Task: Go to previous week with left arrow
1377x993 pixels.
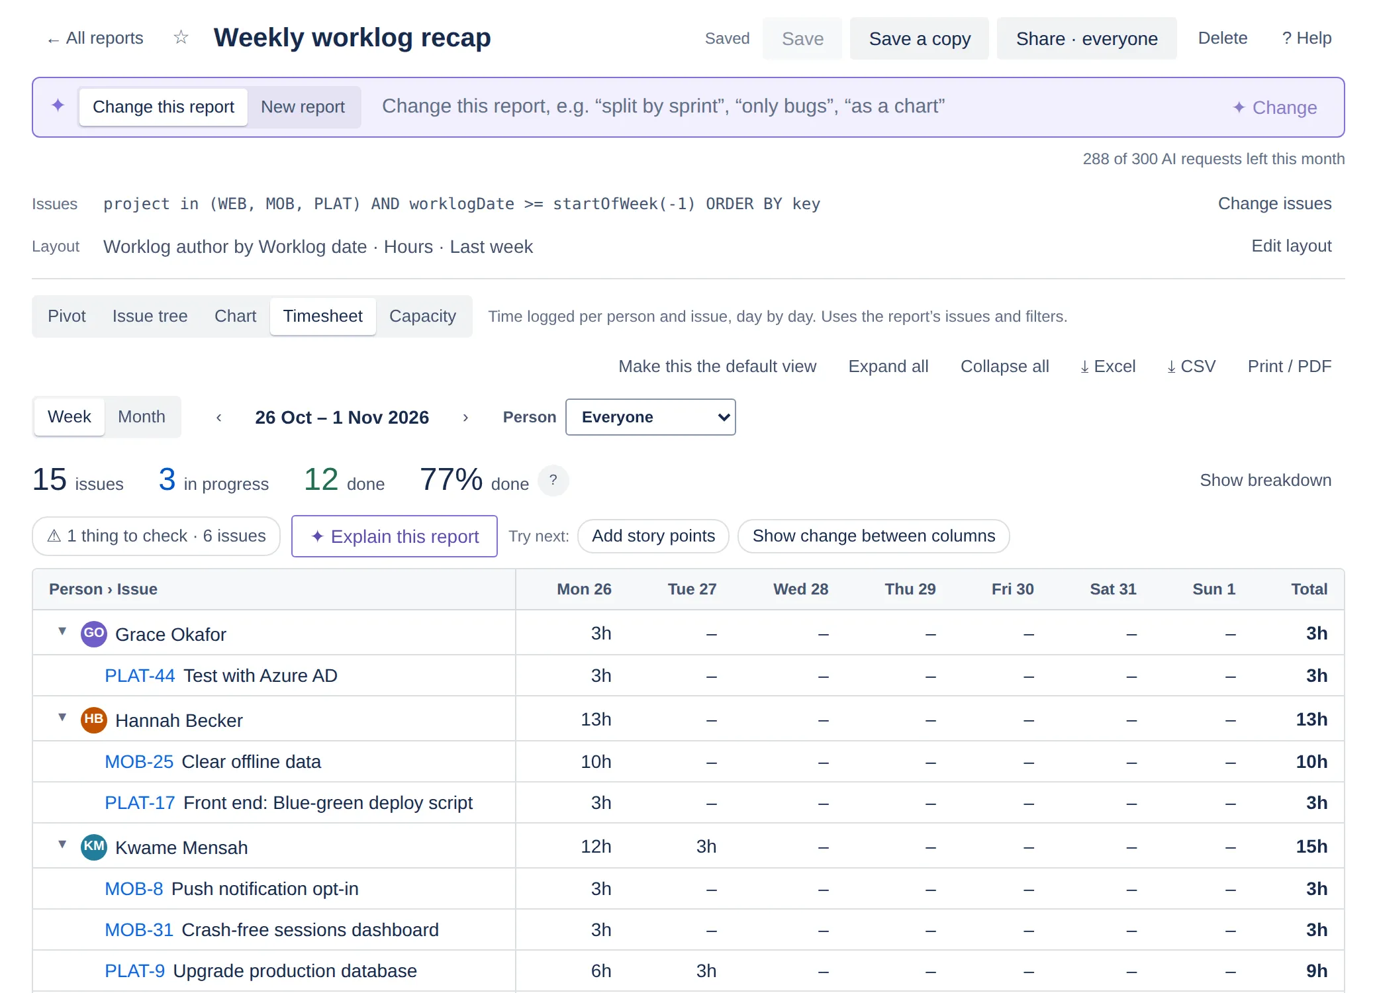Action: [x=219, y=417]
